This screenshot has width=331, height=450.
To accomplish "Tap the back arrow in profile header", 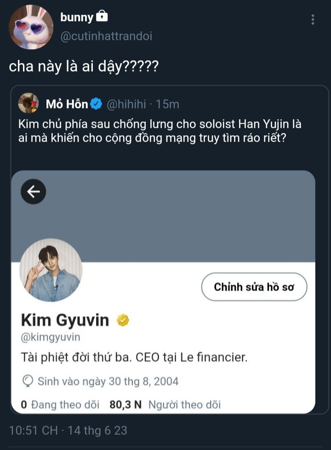I will click(x=34, y=191).
